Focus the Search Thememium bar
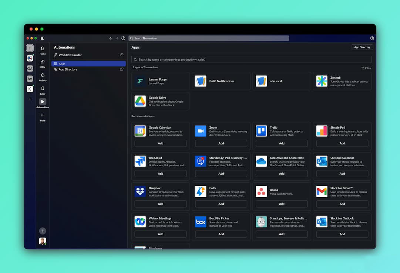This screenshot has height=273, width=400. [x=209, y=38]
